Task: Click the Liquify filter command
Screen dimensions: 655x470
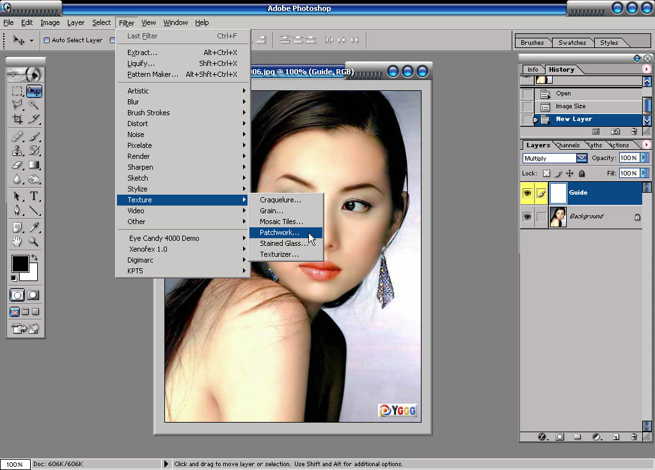Action: point(184,63)
